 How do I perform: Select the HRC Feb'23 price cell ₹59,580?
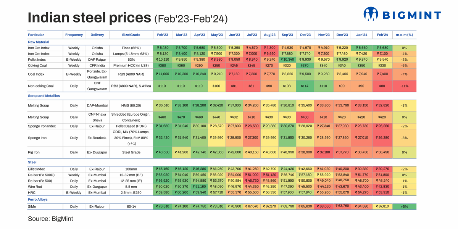(x=163, y=193)
